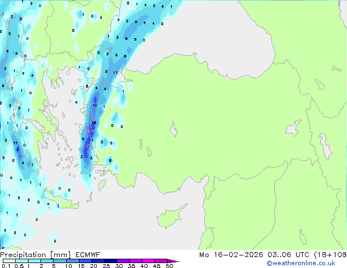The width and height of the screenshot is (347, 268).
Task: Click the '0.1' legend scale label
Action: (6, 266)
